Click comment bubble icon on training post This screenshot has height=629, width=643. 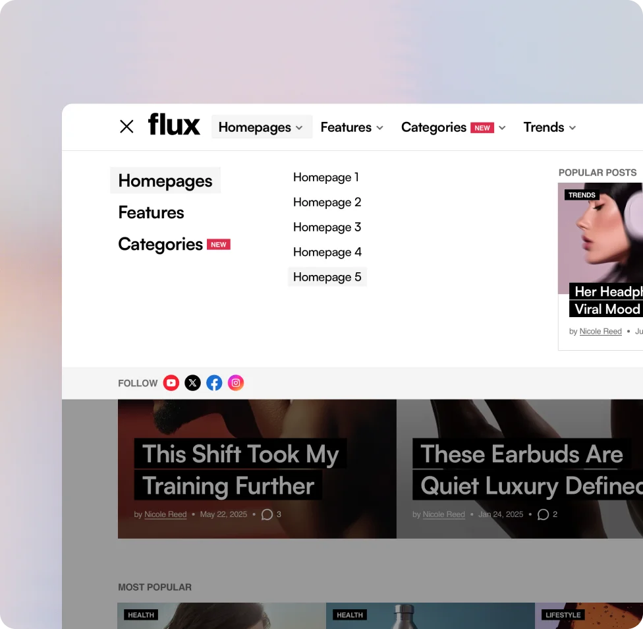[267, 514]
